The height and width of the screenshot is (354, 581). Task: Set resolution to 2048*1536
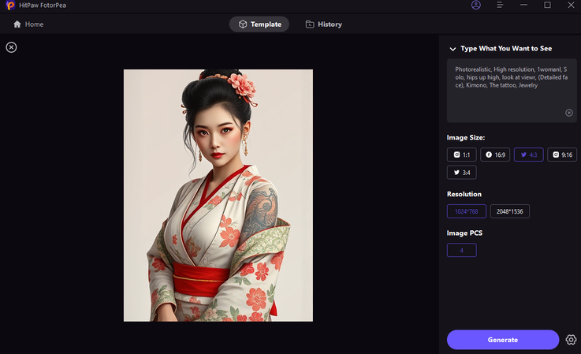510,211
